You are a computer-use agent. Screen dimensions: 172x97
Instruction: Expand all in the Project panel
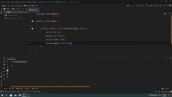[x=16, y=9]
